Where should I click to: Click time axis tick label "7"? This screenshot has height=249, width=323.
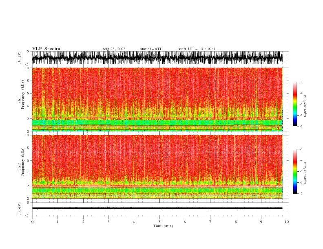[x=210, y=222]
